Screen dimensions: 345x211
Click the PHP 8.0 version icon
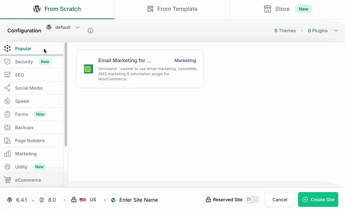(x=42, y=200)
